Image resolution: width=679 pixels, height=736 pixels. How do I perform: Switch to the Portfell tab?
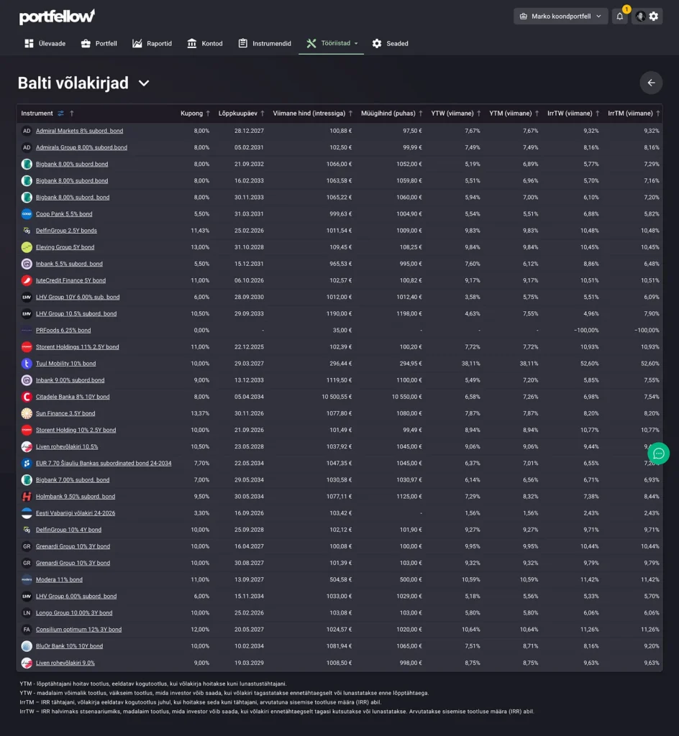click(99, 44)
